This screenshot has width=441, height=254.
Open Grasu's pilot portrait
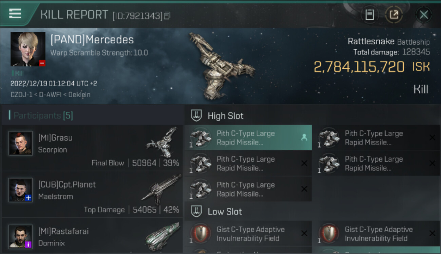tap(21, 143)
